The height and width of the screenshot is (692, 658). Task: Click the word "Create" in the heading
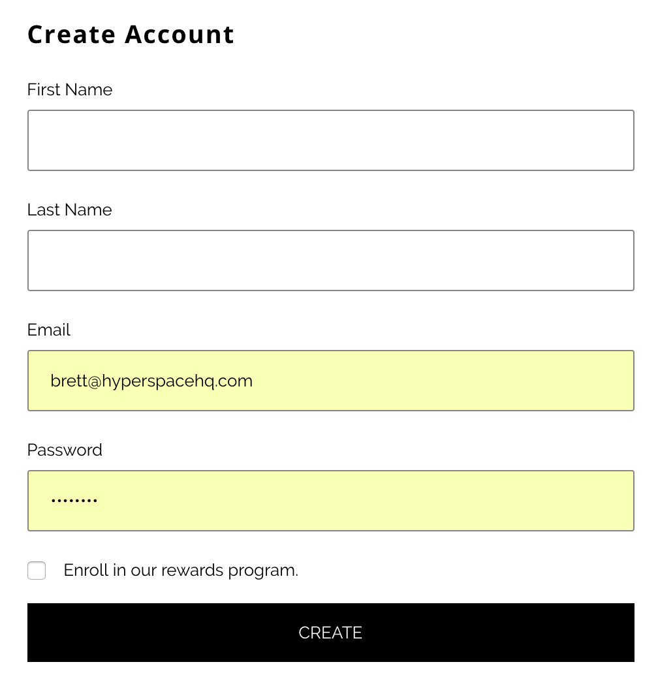(x=71, y=35)
